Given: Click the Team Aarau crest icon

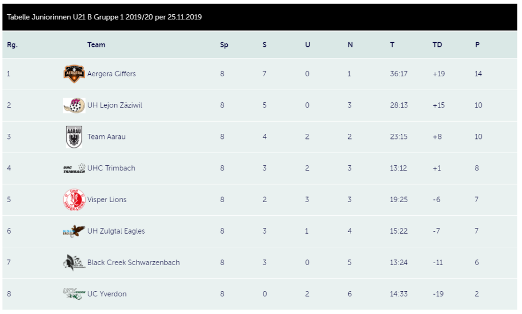Looking at the screenshot, I should pos(74,137).
